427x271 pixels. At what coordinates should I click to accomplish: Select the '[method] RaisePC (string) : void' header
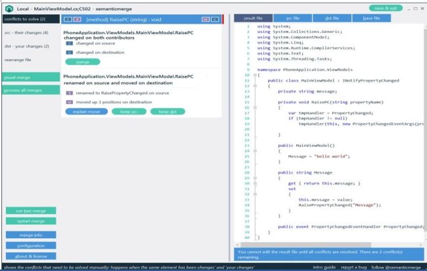coord(142,19)
